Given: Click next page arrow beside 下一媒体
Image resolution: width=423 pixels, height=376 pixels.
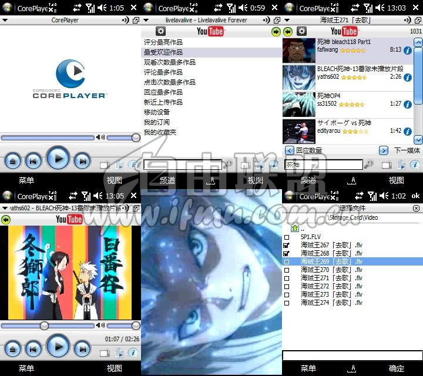Looking at the screenshot, I should pos(383,150).
